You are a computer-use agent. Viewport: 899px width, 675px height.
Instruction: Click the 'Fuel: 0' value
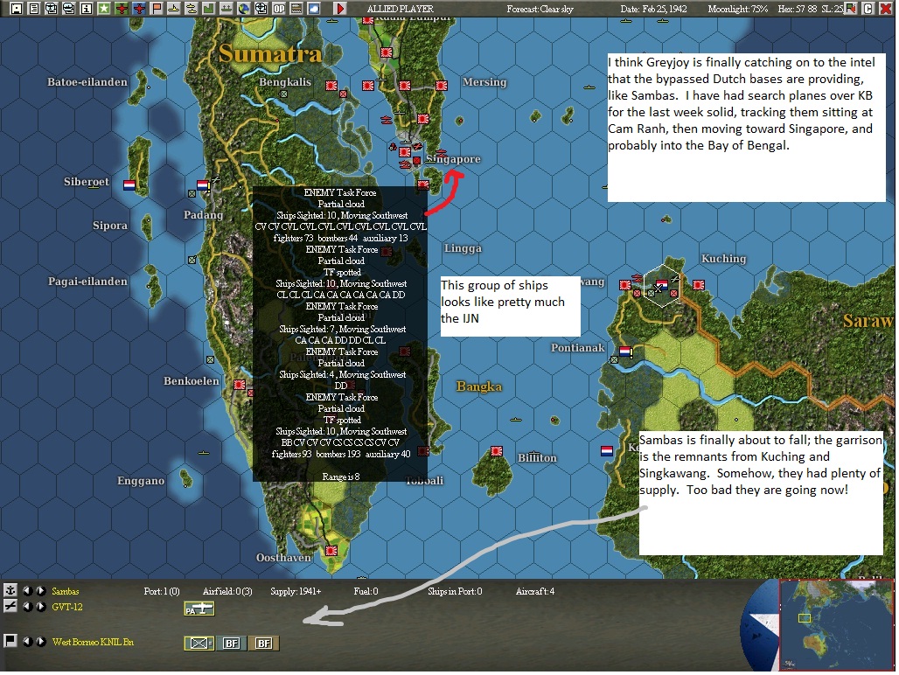366,591
